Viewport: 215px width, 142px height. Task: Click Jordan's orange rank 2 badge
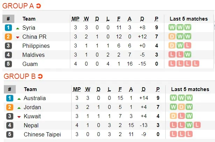[x=9, y=107]
